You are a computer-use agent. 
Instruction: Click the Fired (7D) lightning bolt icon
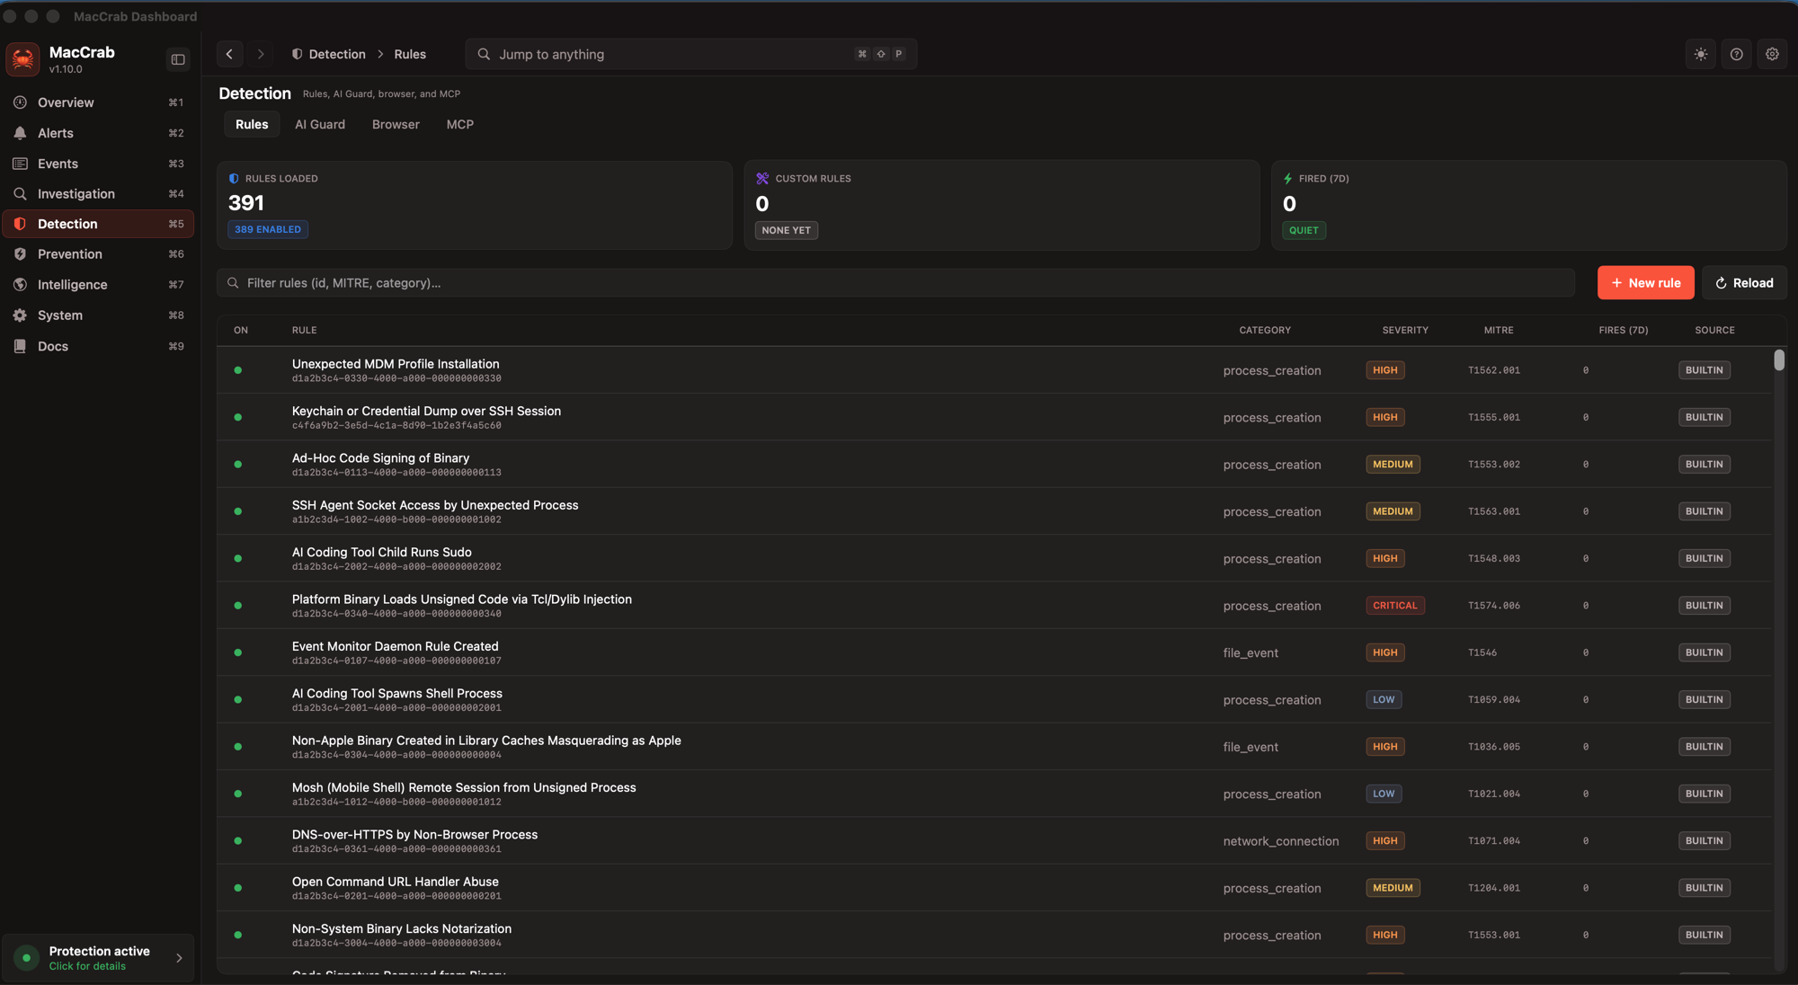click(1288, 179)
